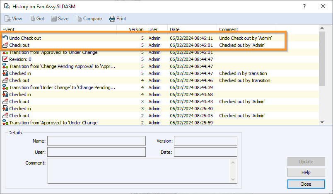This screenshot has width=333, height=194.
Task: Sort list by Event column header
Action: pyautogui.click(x=58, y=29)
